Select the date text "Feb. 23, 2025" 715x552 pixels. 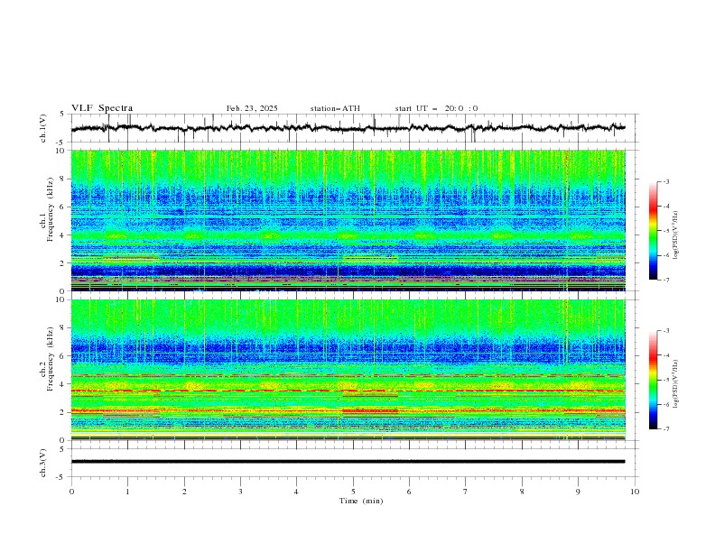click(252, 108)
